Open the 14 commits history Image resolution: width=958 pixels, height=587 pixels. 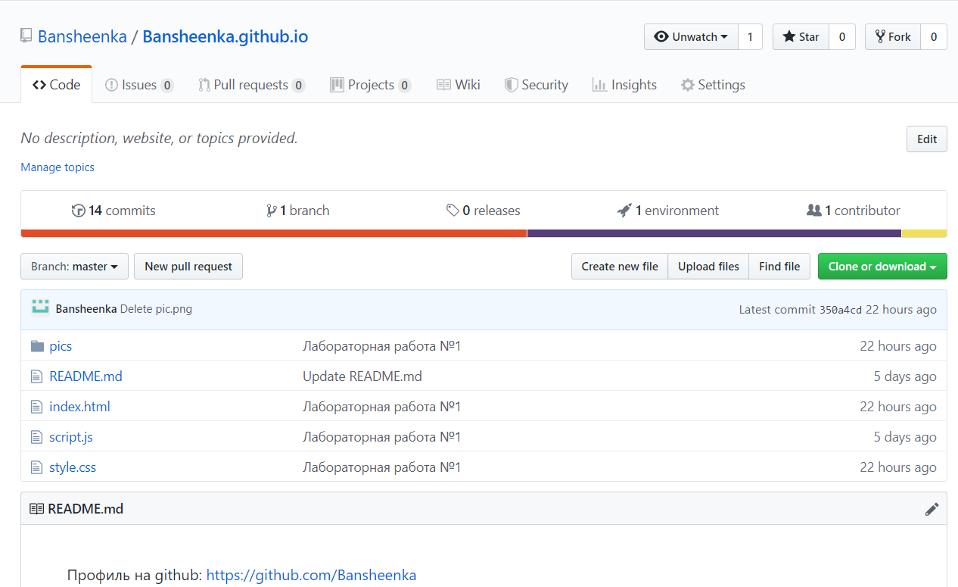point(114,211)
